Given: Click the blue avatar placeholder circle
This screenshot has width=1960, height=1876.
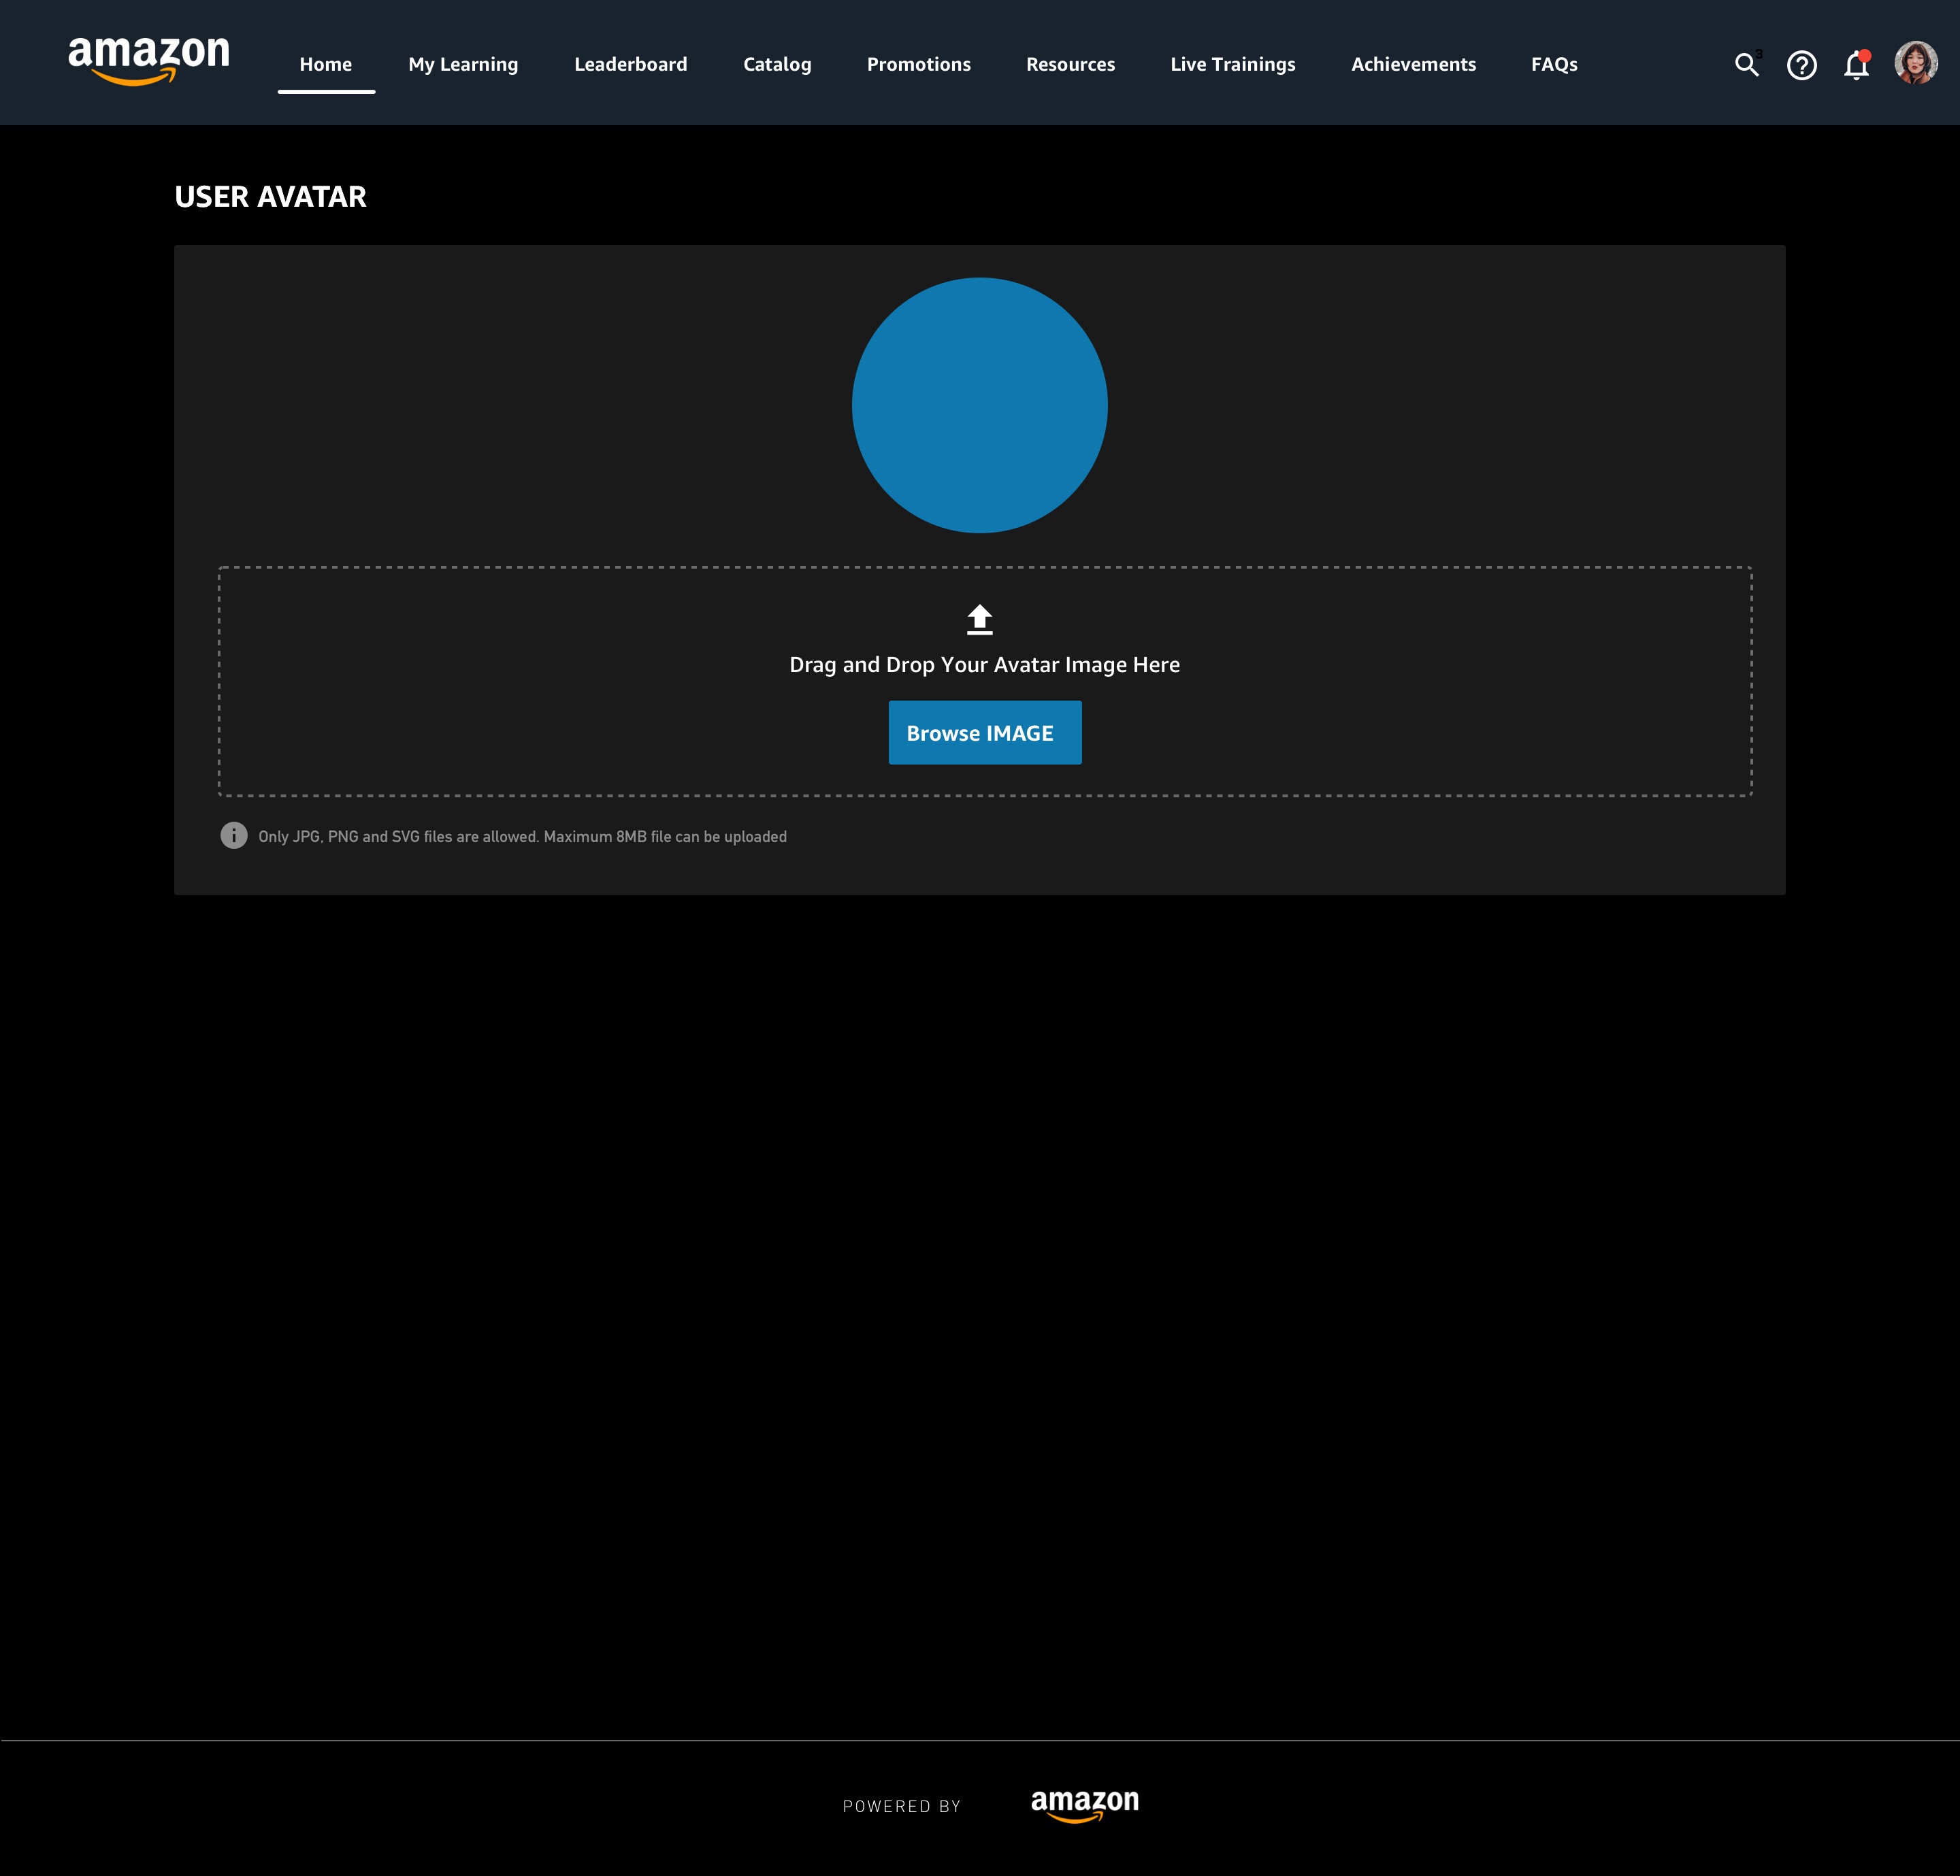Looking at the screenshot, I should click(x=980, y=406).
